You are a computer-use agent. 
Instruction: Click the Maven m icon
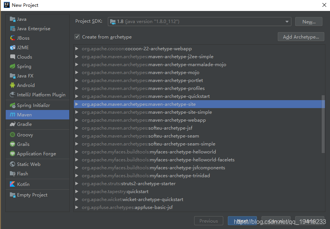point(12,115)
